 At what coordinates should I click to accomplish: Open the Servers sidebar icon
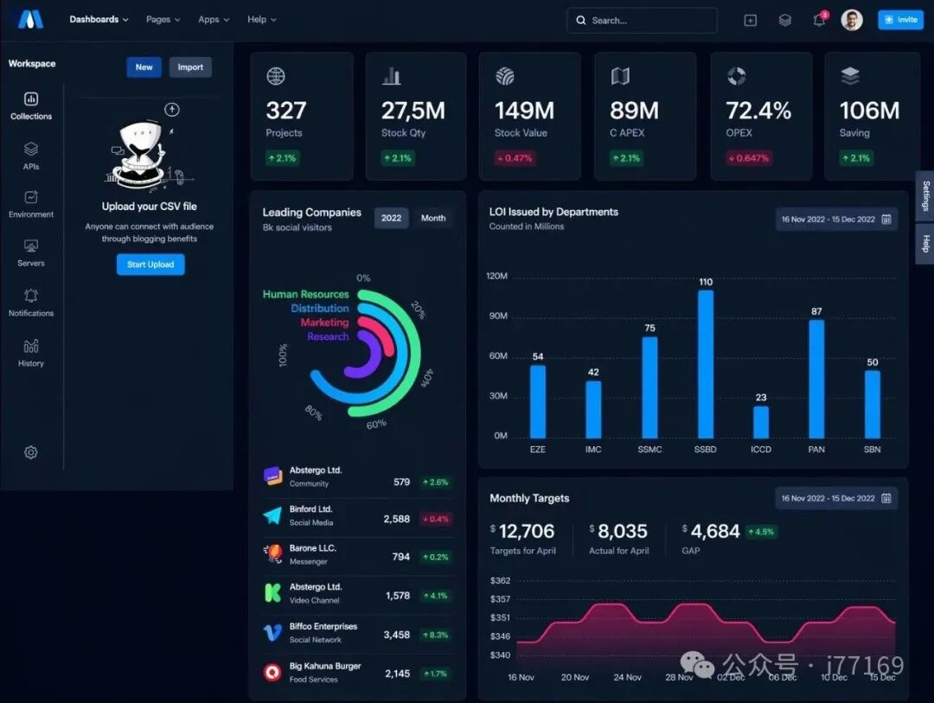tap(31, 252)
